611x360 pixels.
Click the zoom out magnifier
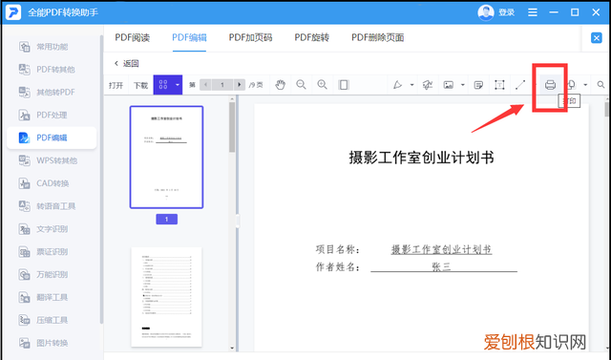click(x=301, y=85)
